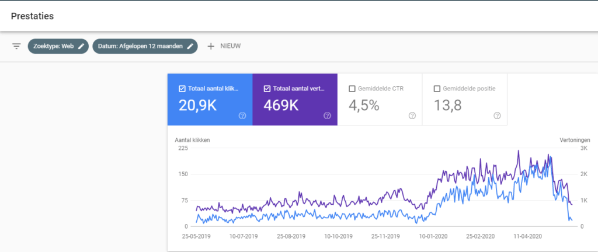Click the 1K right axis value
This screenshot has height=252, width=598.
(x=584, y=200)
